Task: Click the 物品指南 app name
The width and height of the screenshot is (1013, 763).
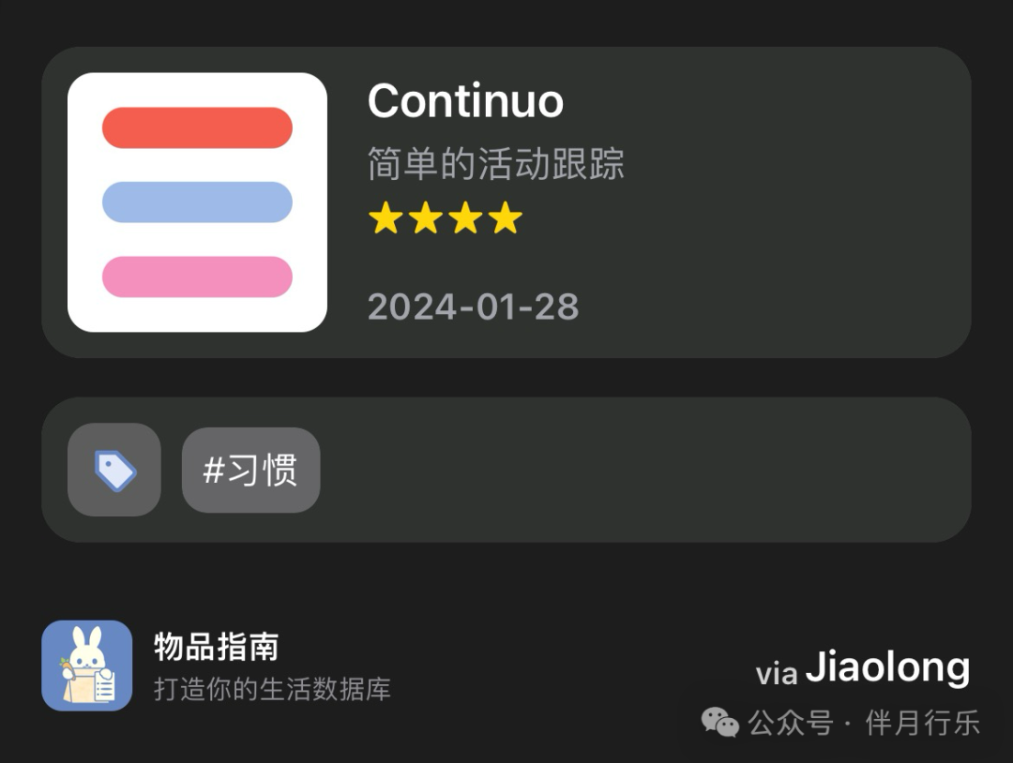Action: pos(217,647)
